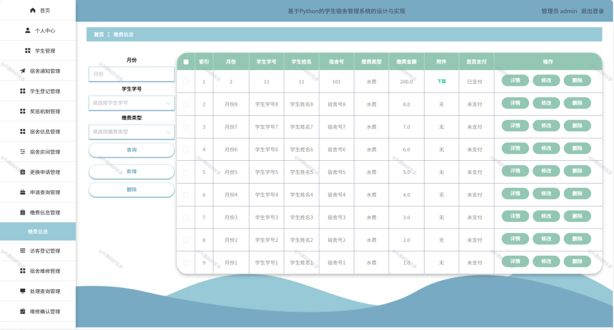Check the checkbox for row index 5
This screenshot has height=330, width=614.
pyautogui.click(x=186, y=172)
